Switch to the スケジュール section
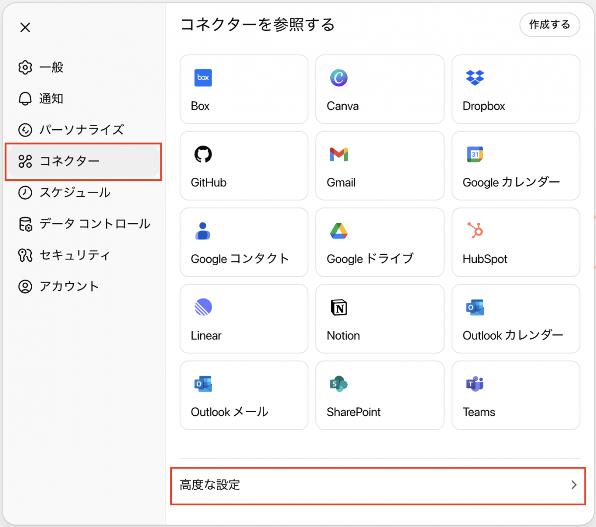 [83, 193]
